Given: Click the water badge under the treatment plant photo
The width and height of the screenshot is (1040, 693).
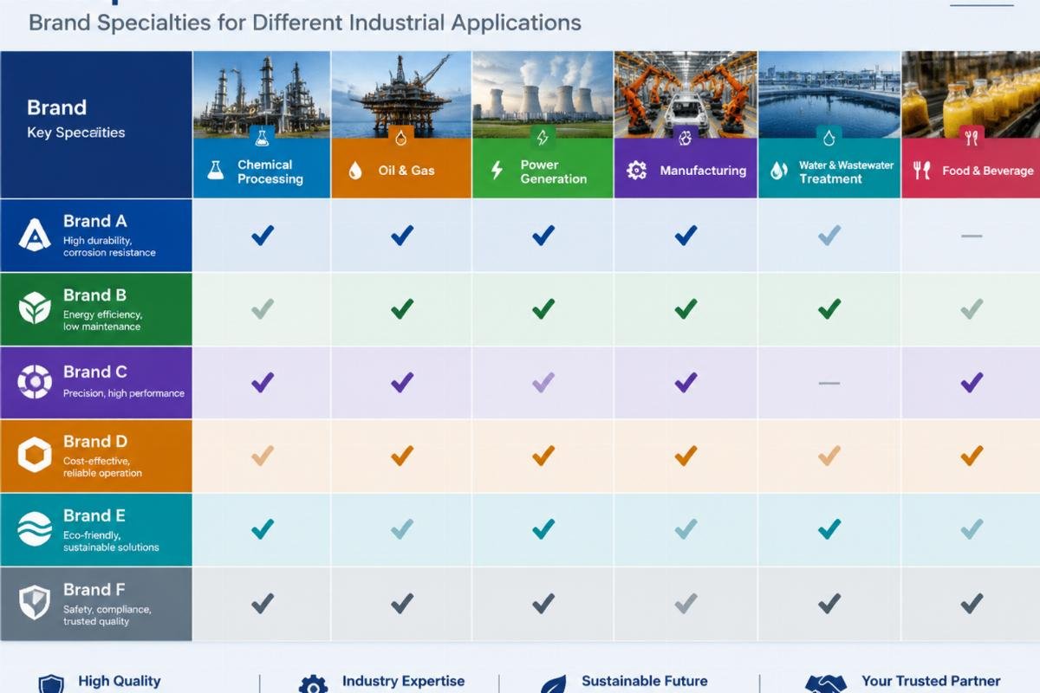Looking at the screenshot, I should (x=829, y=137).
